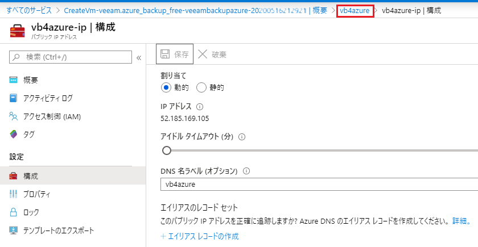Show info icon for DNS 名ラベル

point(246,171)
